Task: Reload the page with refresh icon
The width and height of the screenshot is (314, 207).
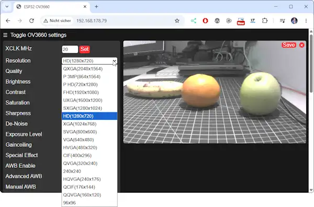Action: click(31, 20)
